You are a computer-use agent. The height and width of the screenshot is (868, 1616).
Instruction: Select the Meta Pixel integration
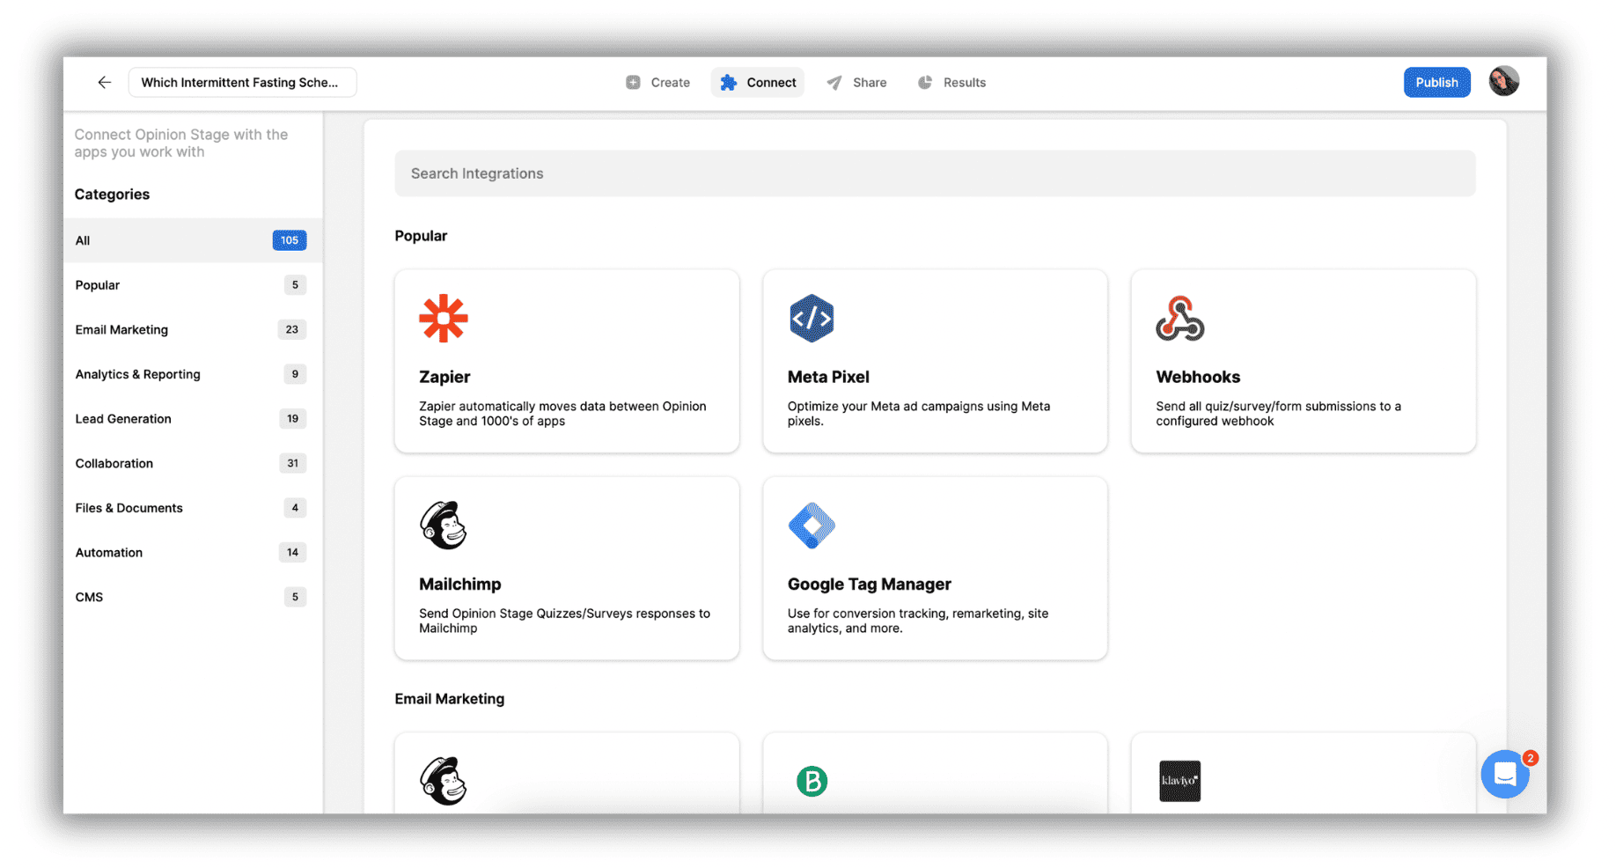pyautogui.click(x=935, y=361)
